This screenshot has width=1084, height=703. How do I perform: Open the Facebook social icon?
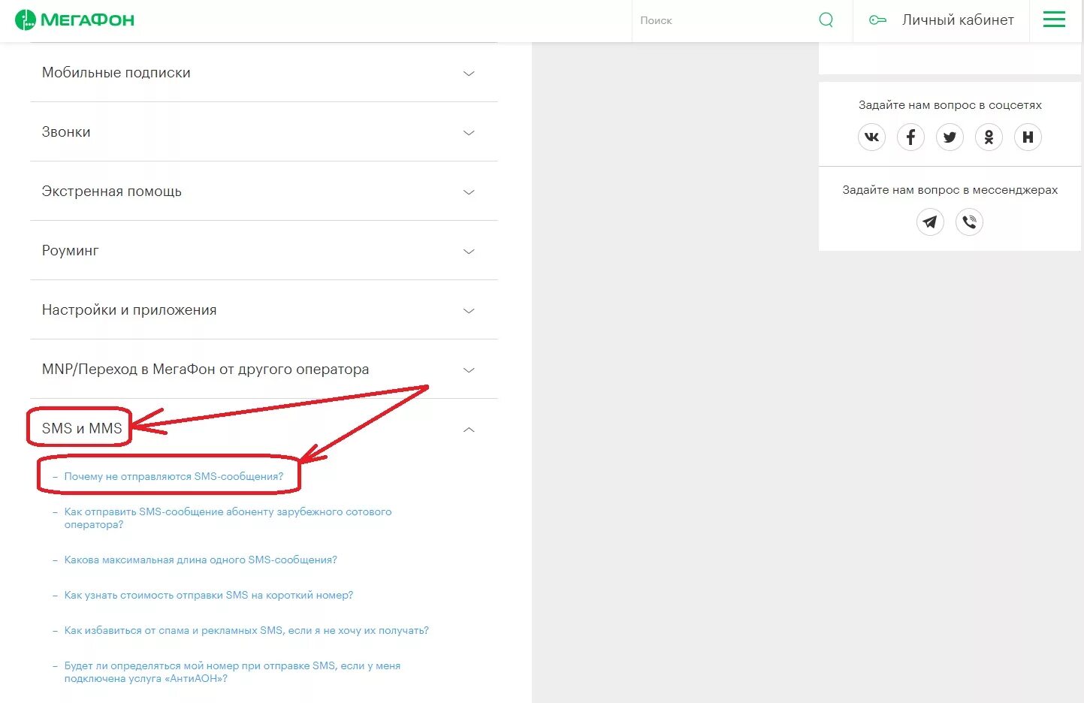coord(910,137)
